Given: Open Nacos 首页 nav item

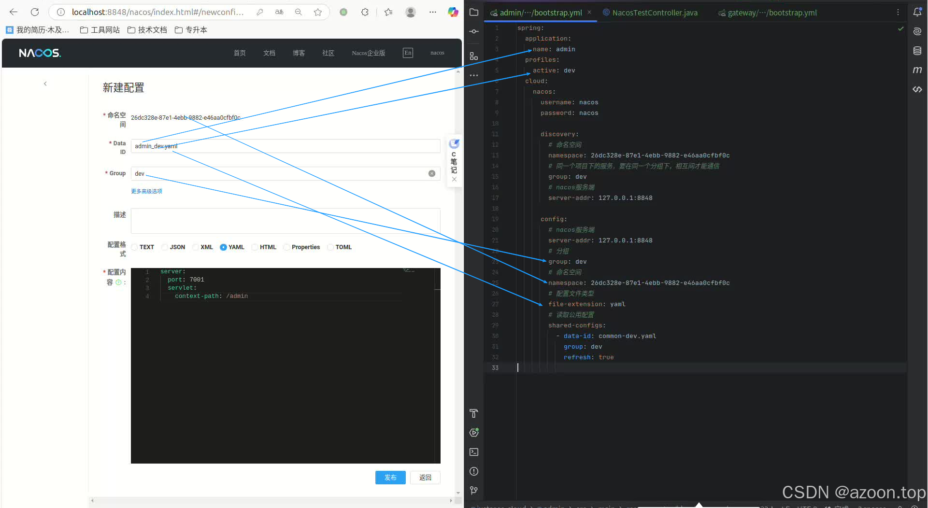Looking at the screenshot, I should [x=240, y=53].
